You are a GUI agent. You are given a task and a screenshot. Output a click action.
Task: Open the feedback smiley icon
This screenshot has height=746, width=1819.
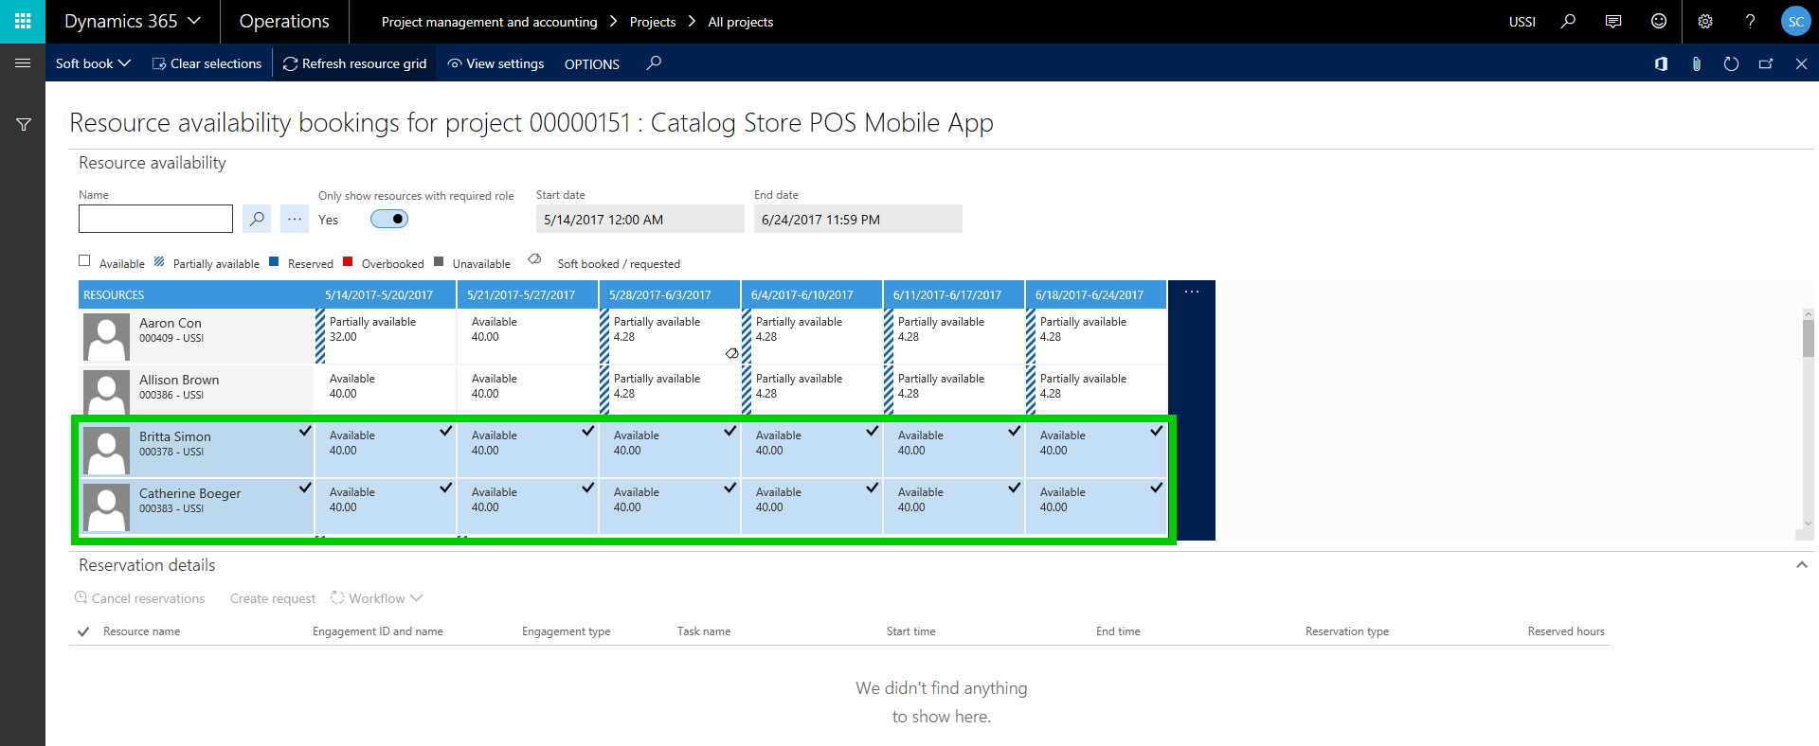tap(1659, 21)
